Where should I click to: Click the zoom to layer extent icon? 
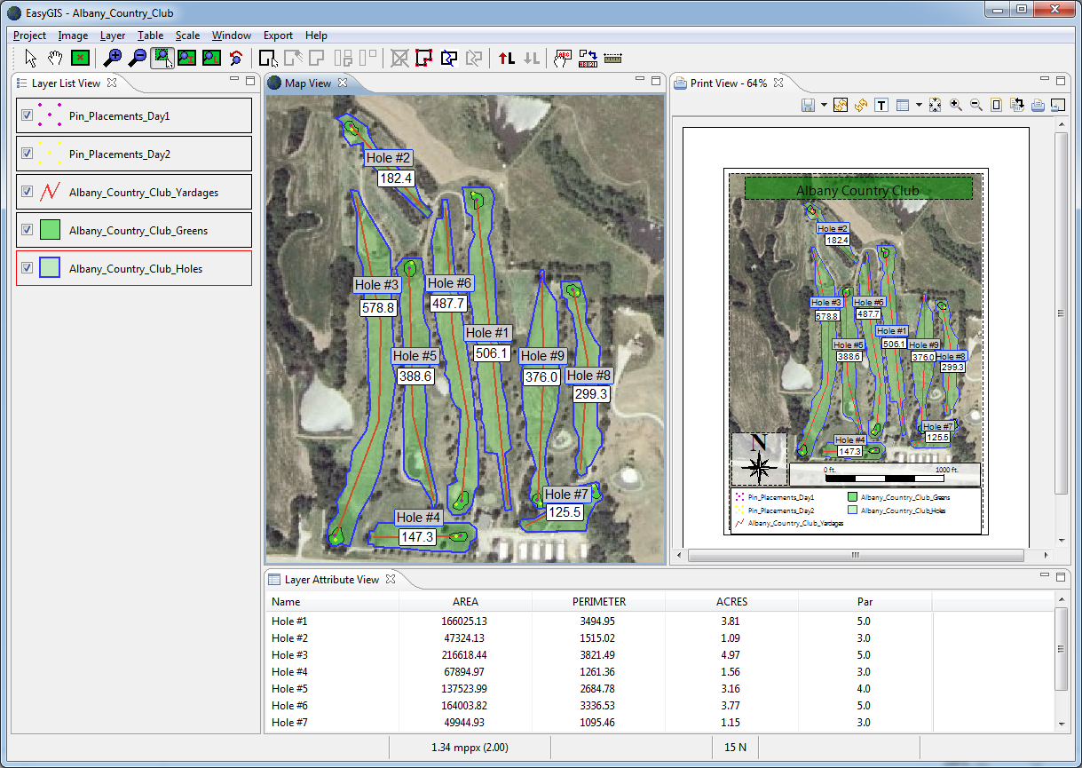(211, 59)
